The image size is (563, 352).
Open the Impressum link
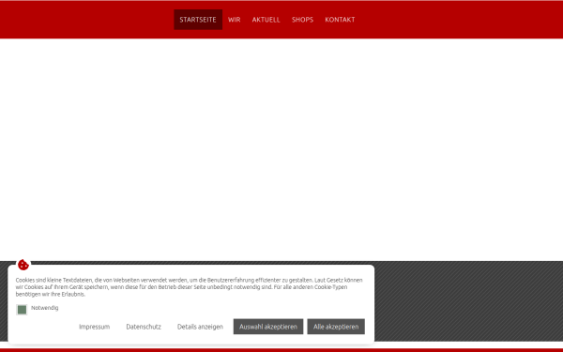(x=95, y=327)
